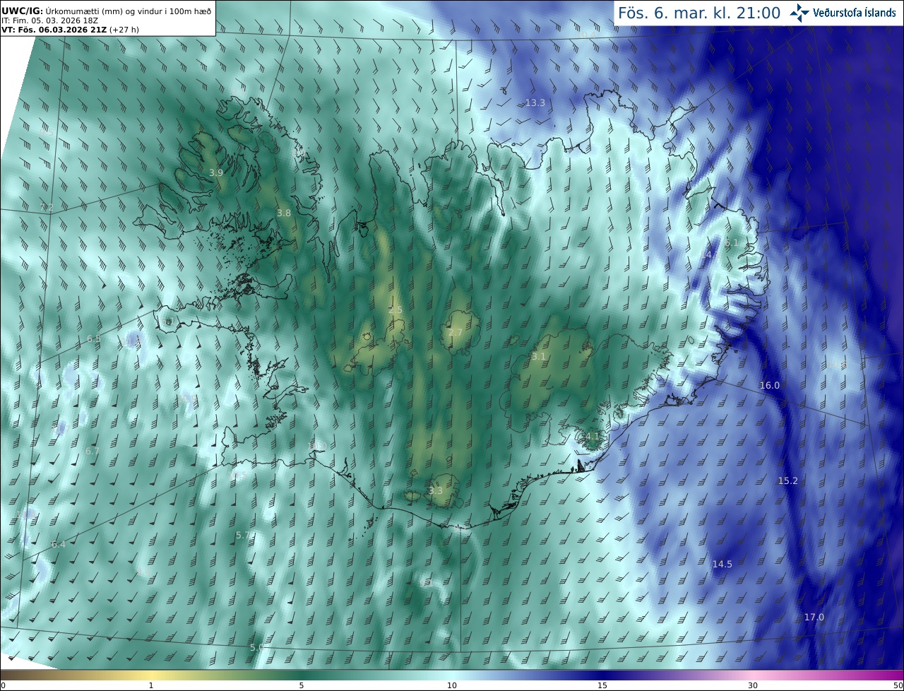The image size is (904, 691).
Task: Click the 3.1 value on Vatnajökull
Action: 539,356
